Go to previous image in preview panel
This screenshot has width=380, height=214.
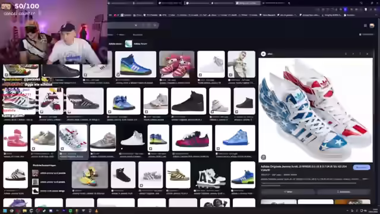point(346,53)
